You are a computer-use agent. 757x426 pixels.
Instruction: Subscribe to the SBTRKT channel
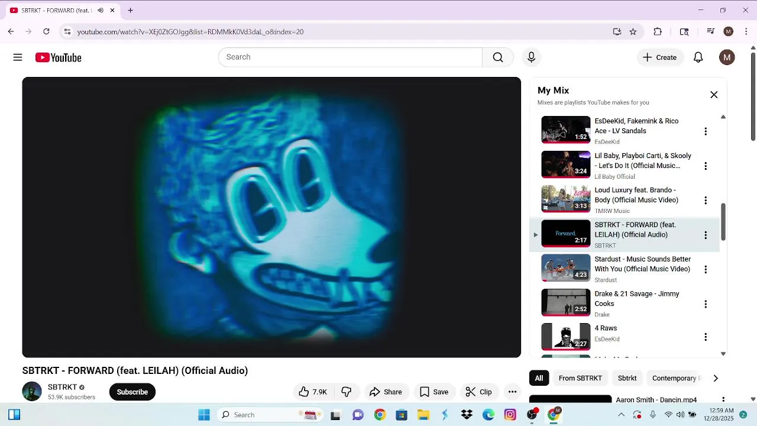(132, 392)
